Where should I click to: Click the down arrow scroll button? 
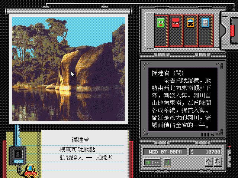[x=218, y=162]
